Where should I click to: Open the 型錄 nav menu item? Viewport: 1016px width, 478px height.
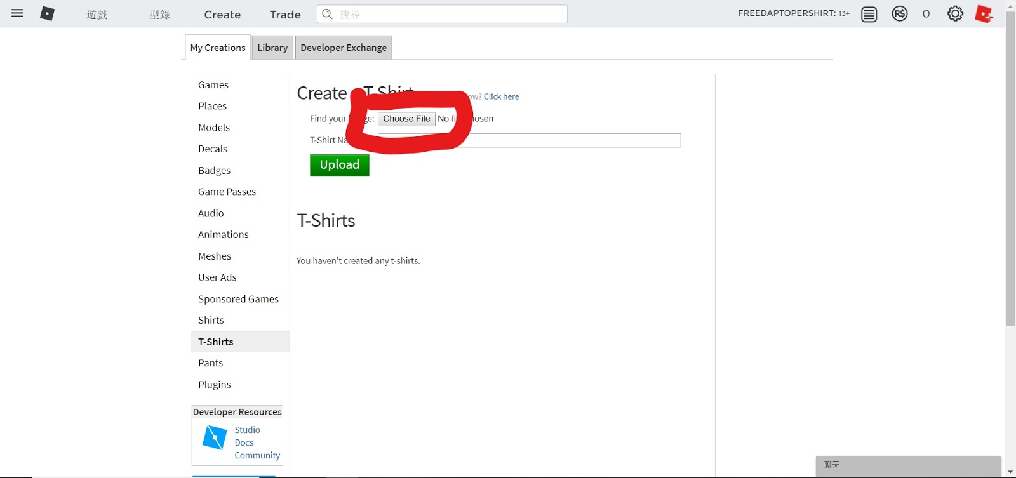click(x=160, y=15)
